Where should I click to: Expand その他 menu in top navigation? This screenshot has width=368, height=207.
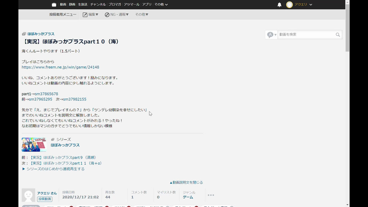point(161,5)
